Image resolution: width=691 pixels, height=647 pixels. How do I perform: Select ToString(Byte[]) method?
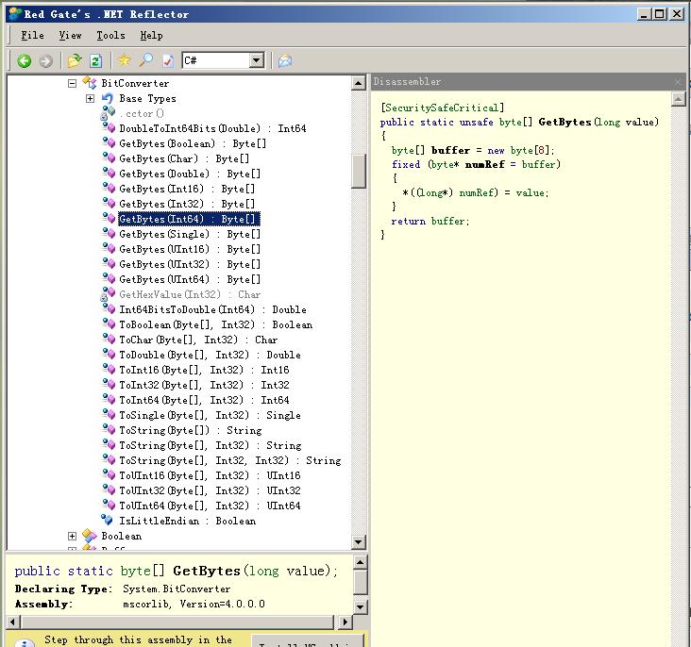coord(191,430)
